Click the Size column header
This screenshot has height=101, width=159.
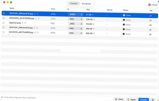[x=88, y=10]
